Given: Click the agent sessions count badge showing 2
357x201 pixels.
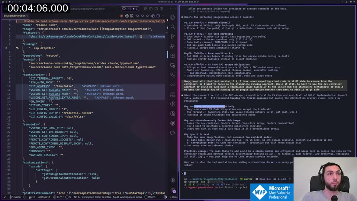Looking at the screenshot, I should [x=135, y=9].
